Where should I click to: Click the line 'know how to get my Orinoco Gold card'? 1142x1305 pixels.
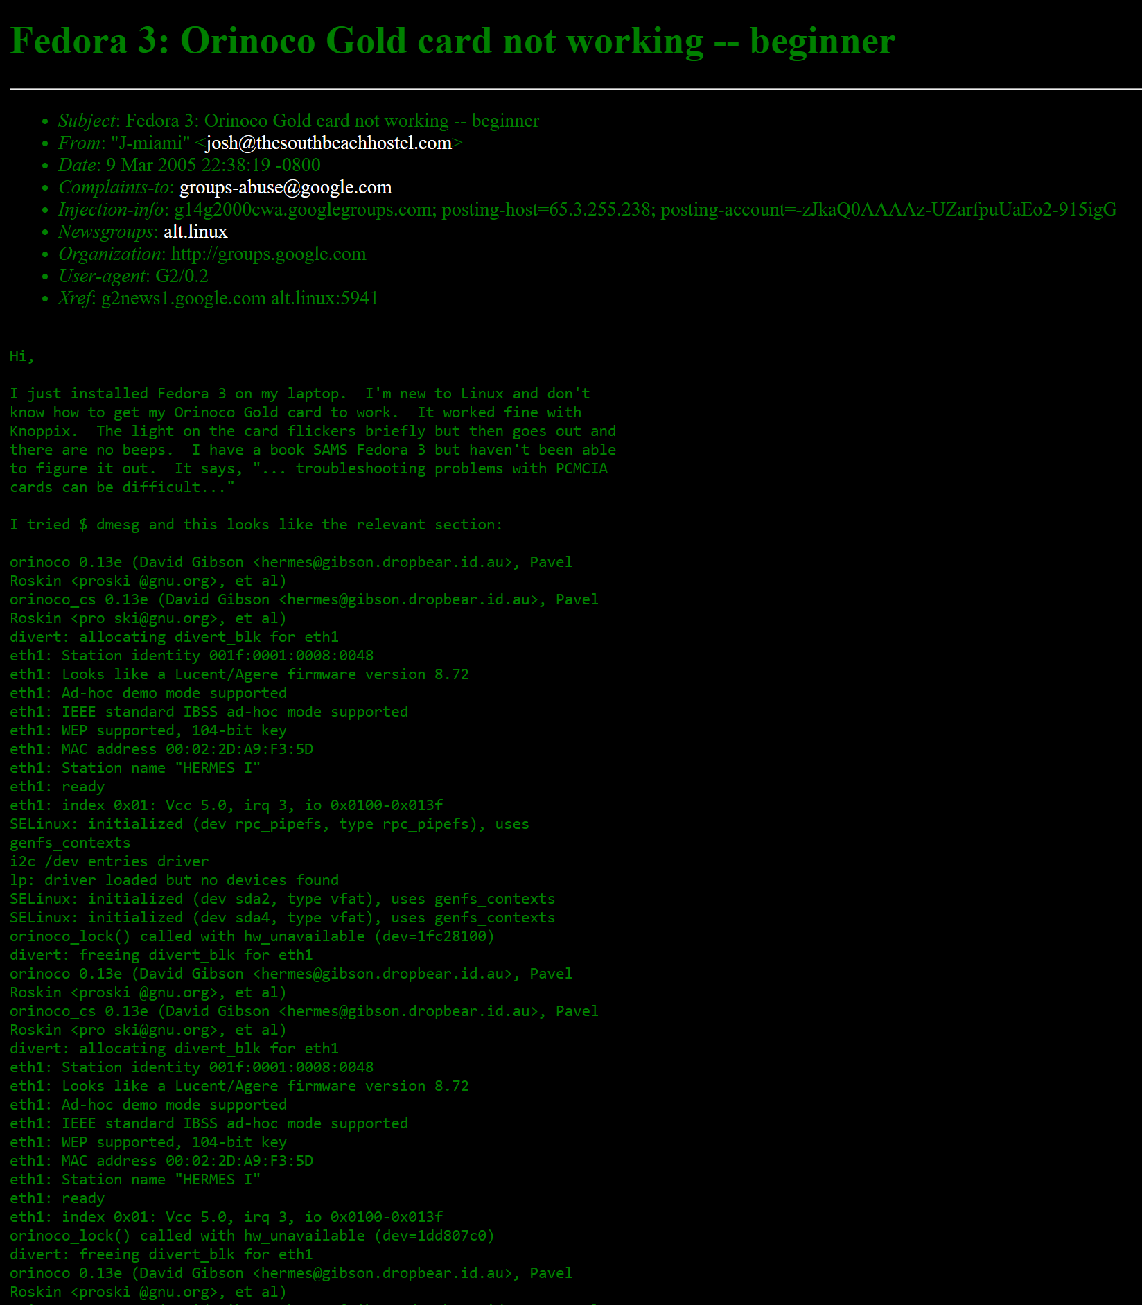tap(296, 412)
